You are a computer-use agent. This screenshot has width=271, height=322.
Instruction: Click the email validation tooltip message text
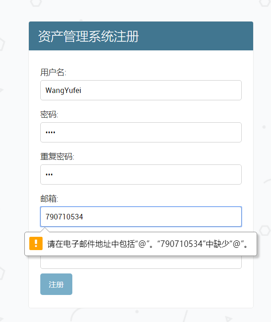[147, 244]
